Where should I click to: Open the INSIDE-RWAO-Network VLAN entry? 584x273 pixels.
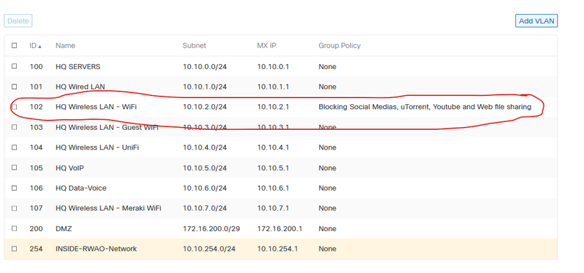[x=96, y=249]
